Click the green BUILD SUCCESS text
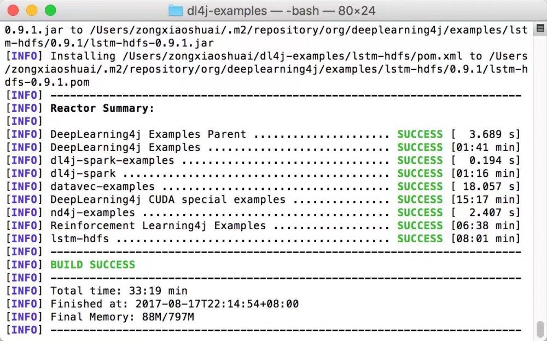This screenshot has width=547, height=341. click(x=92, y=265)
